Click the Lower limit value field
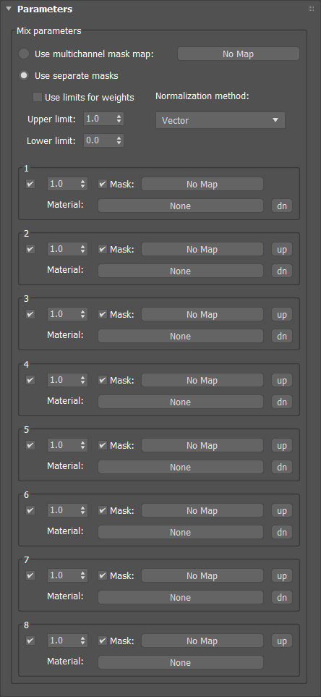 [x=100, y=140]
